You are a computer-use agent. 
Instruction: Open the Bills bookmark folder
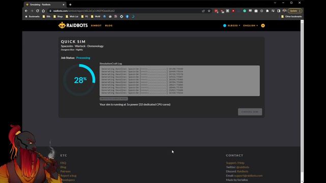click(x=46, y=16)
